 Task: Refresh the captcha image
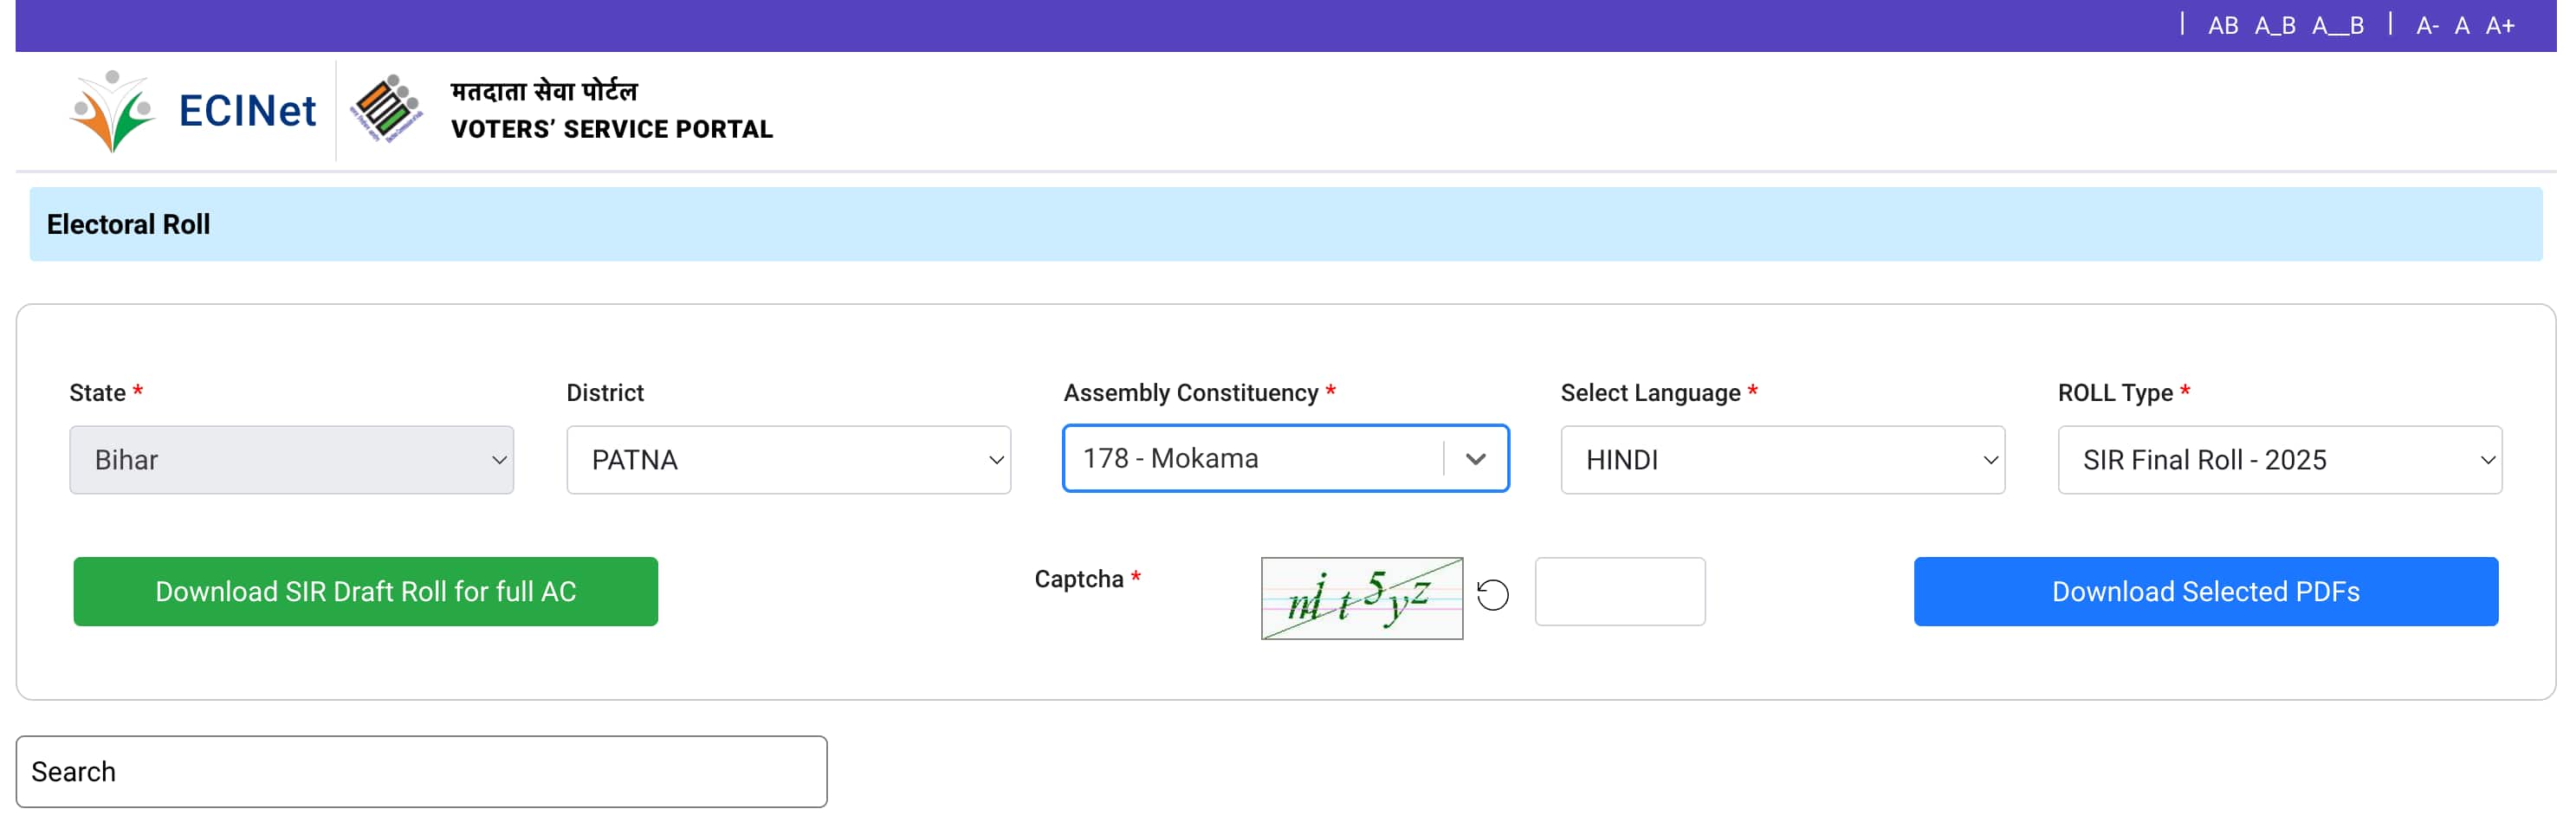(1492, 595)
